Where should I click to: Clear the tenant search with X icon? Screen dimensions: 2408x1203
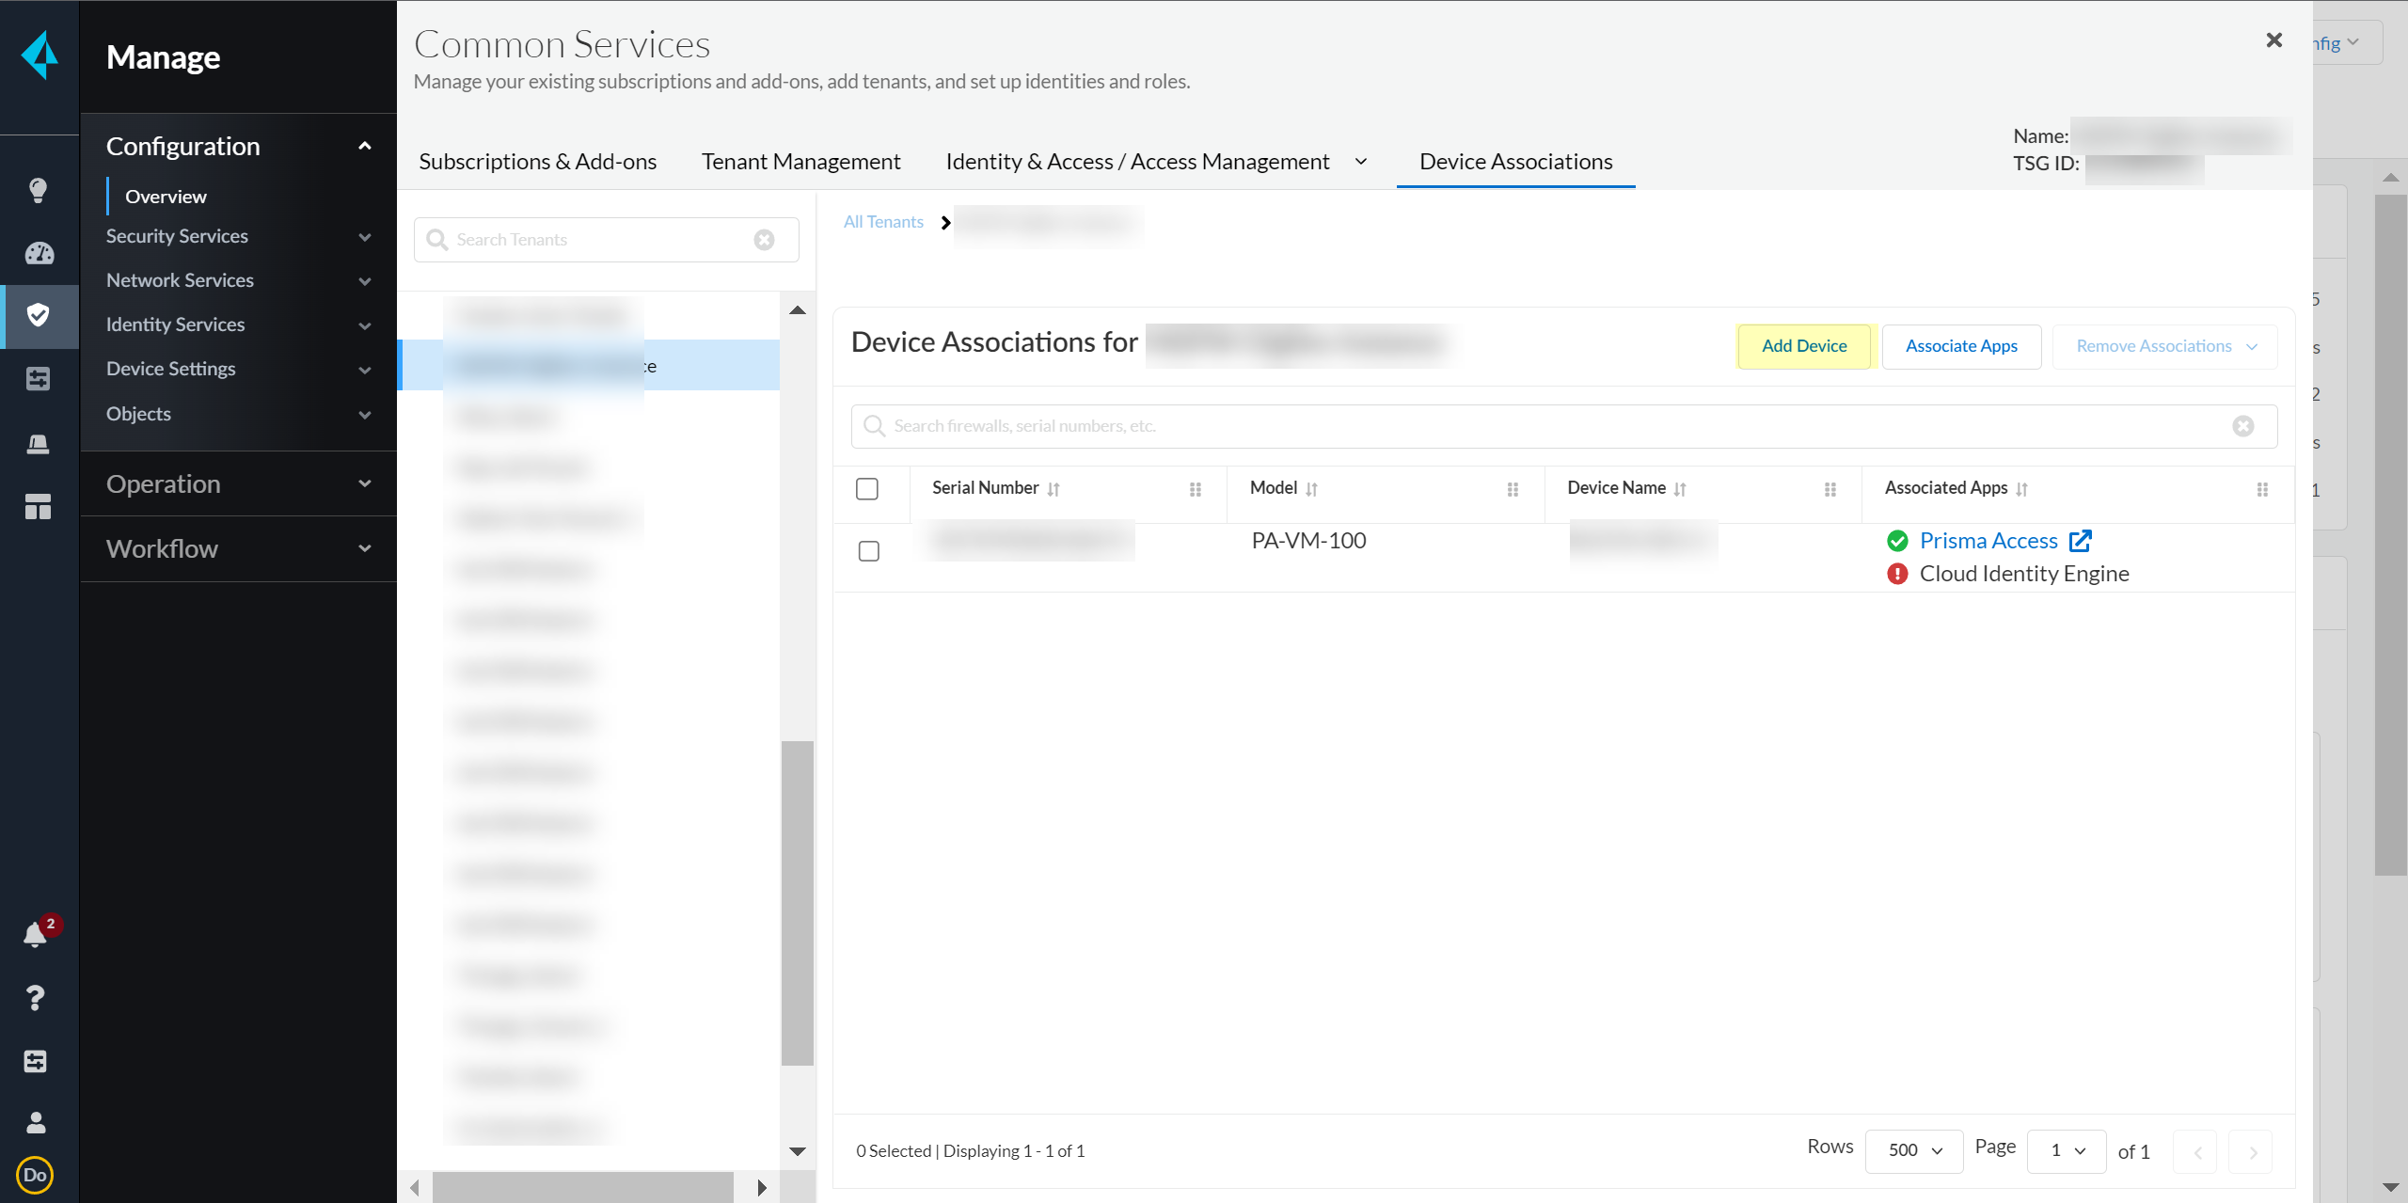(764, 240)
